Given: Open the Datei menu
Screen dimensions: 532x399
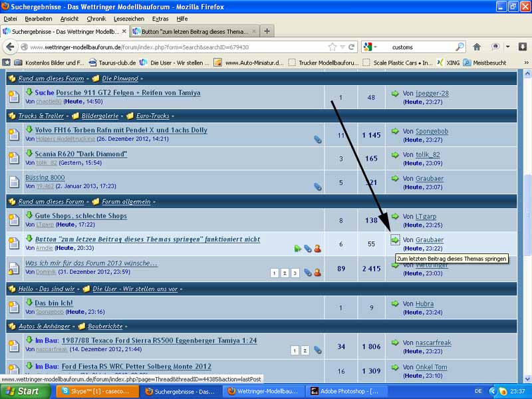Looking at the screenshot, I should [10, 19].
